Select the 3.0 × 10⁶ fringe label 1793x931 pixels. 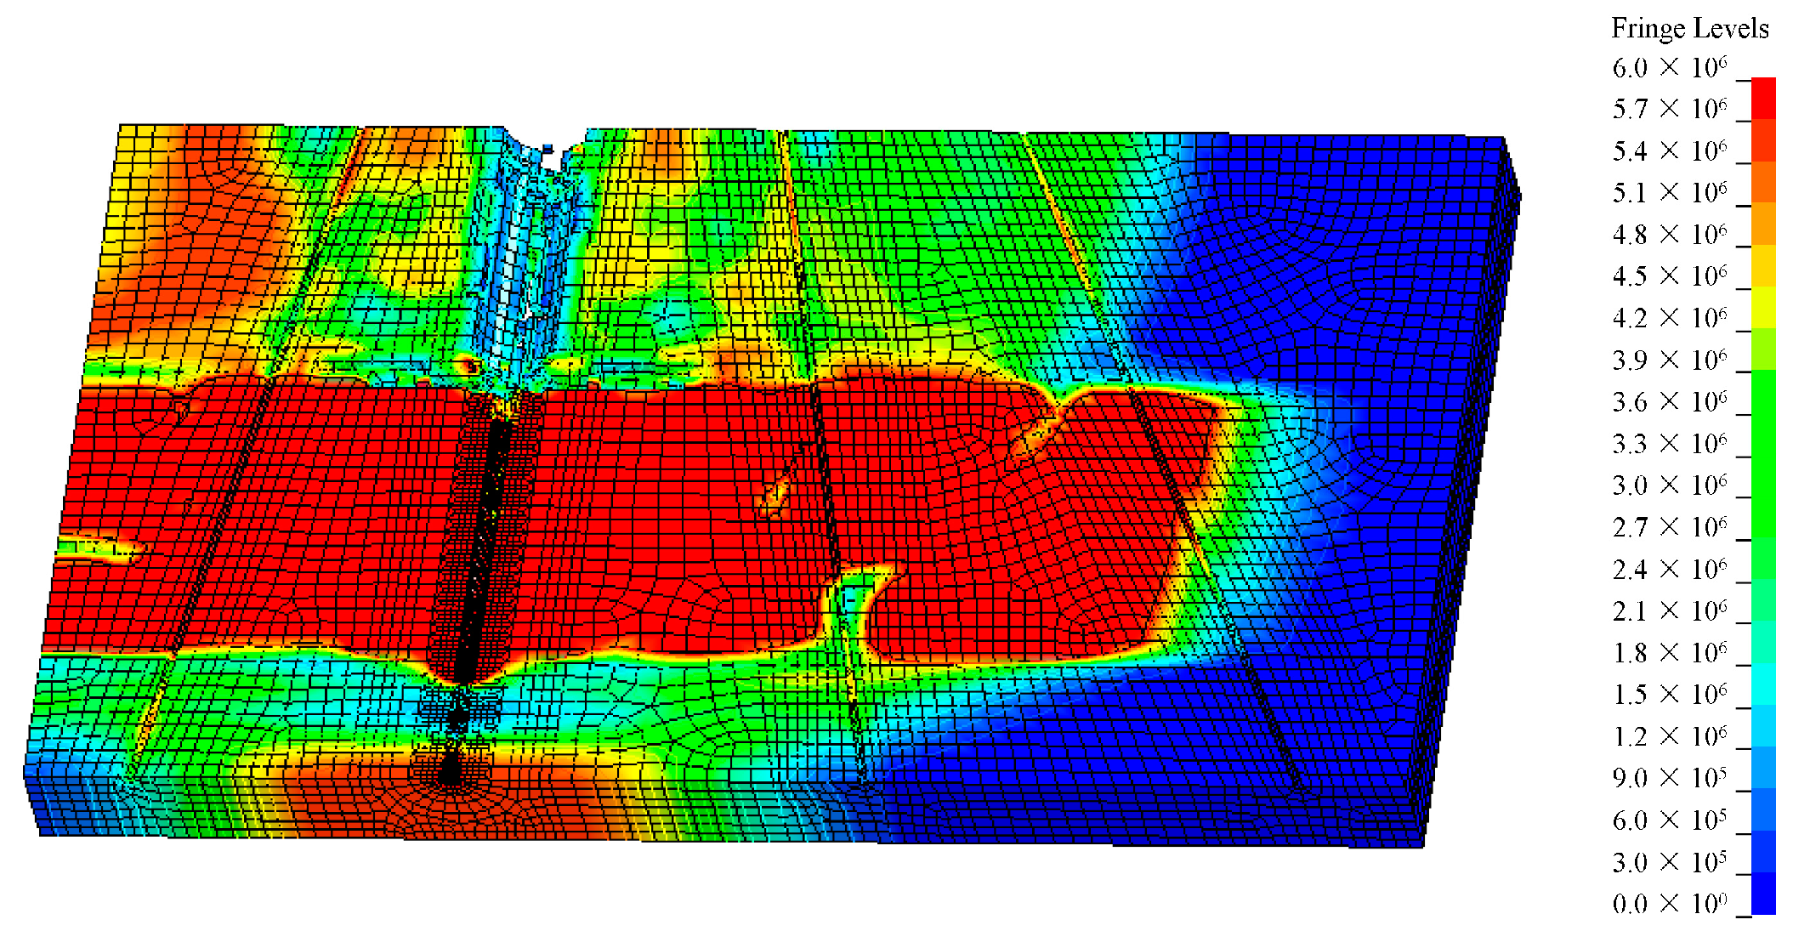tap(1670, 485)
